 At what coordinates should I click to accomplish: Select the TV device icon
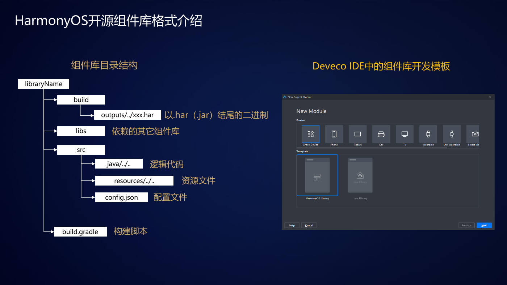[x=405, y=134]
